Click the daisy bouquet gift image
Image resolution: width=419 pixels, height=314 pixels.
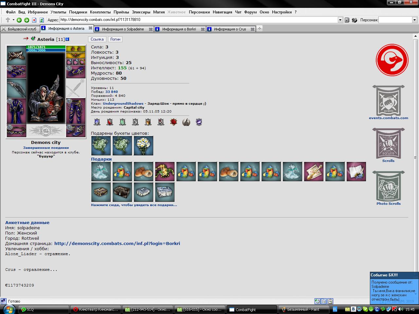click(143, 146)
